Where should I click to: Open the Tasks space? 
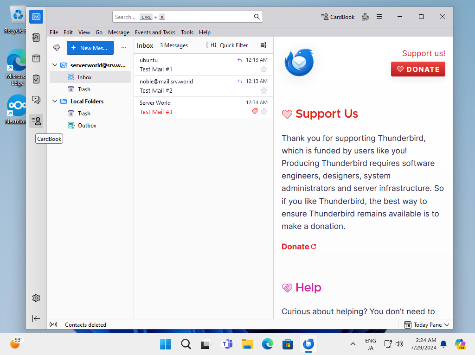click(36, 79)
